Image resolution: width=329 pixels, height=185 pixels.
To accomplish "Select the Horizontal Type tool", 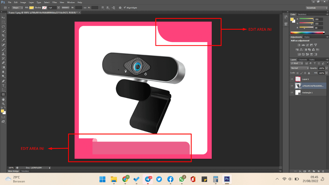I will [x=3, y=85].
